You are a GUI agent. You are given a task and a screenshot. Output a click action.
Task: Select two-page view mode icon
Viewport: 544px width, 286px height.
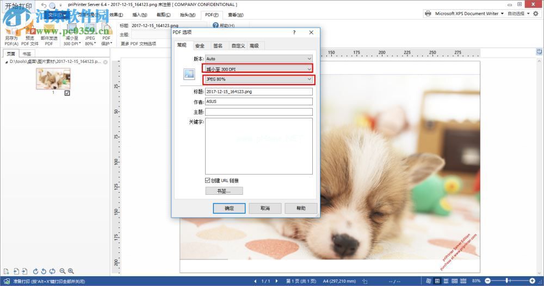click(454, 281)
